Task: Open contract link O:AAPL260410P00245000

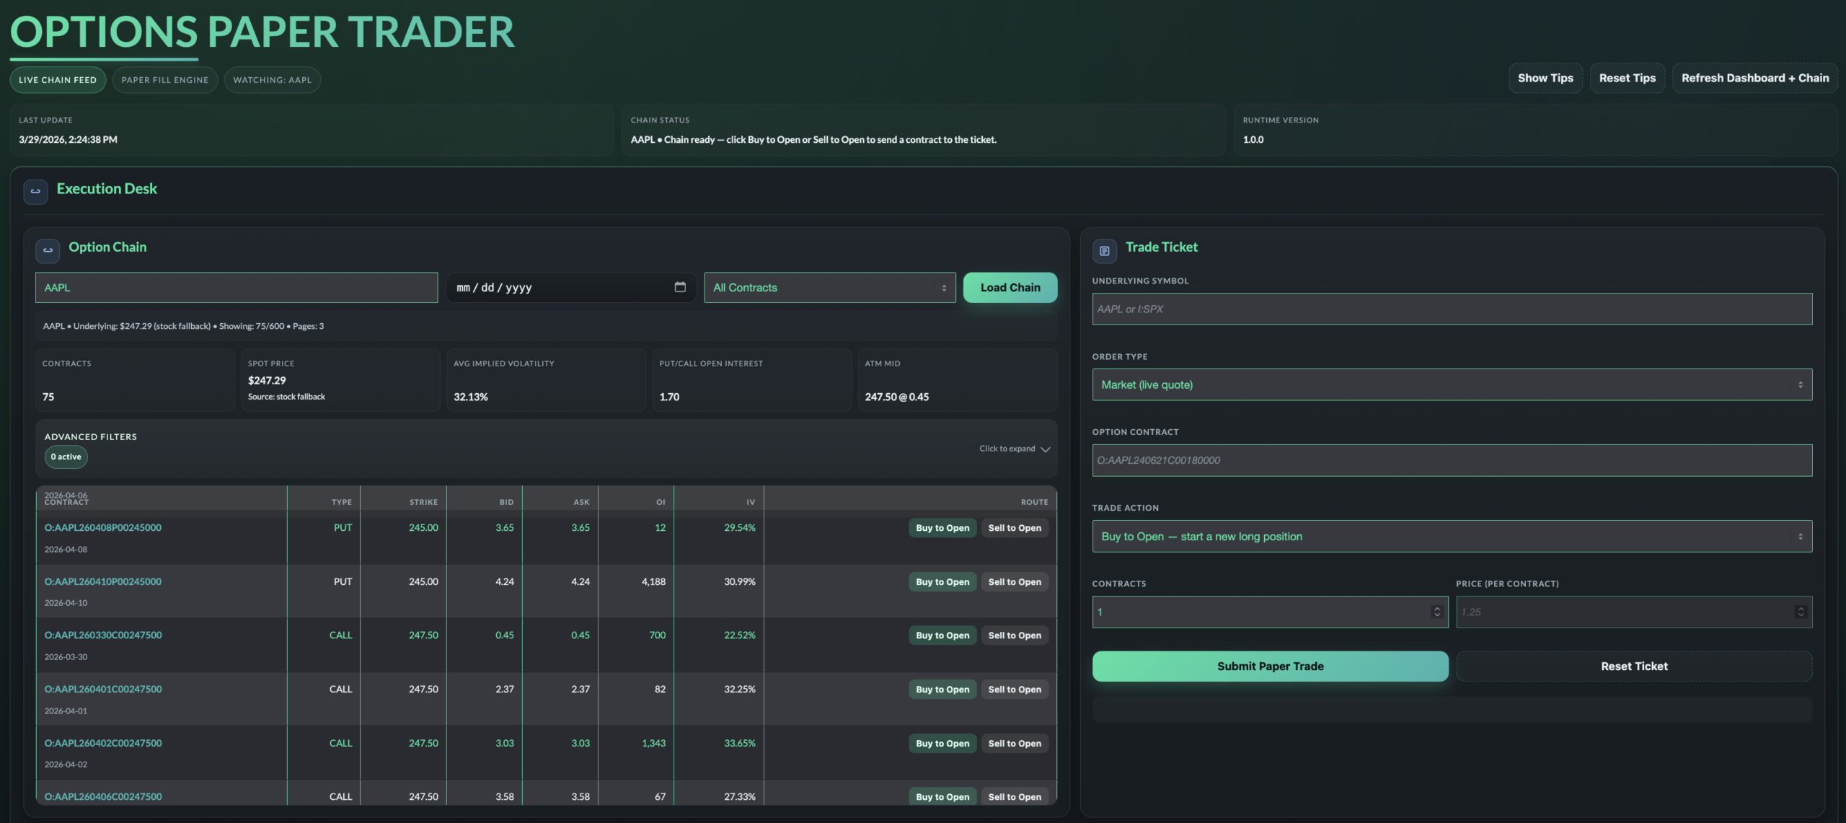Action: coord(102,581)
